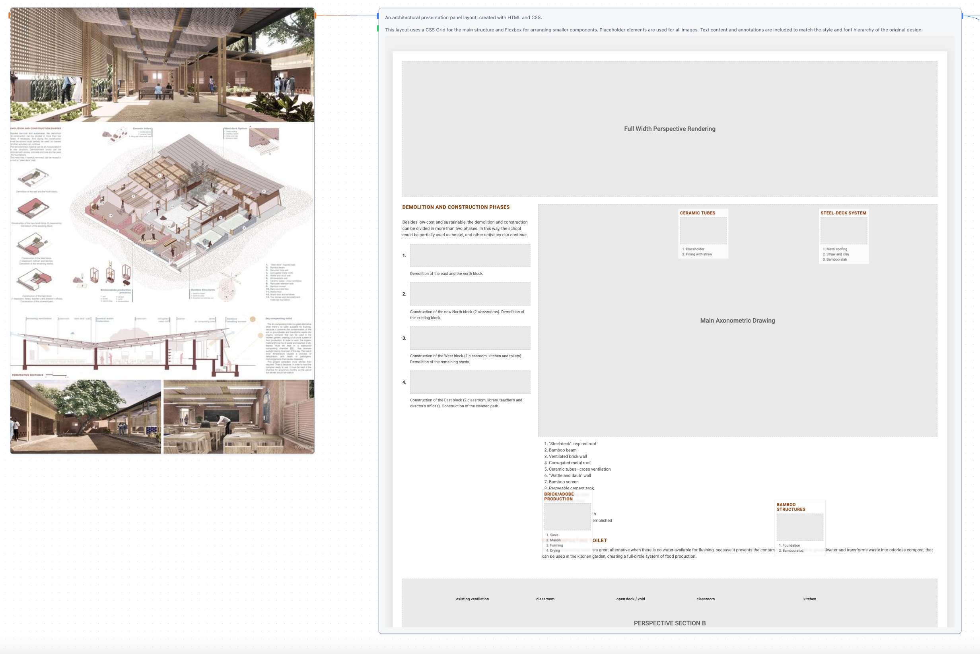Viewport: 980px width, 654px height.
Task: Click the 'Bamboo beam' legend list item
Action: (562, 450)
